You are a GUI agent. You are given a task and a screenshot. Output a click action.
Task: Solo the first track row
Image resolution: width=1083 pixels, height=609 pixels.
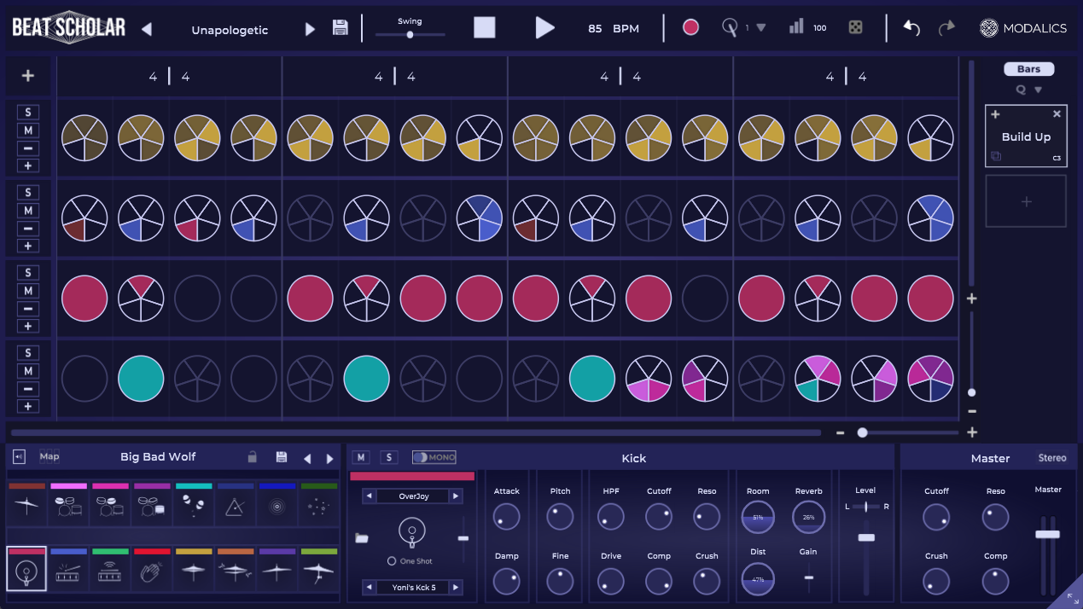click(x=28, y=113)
